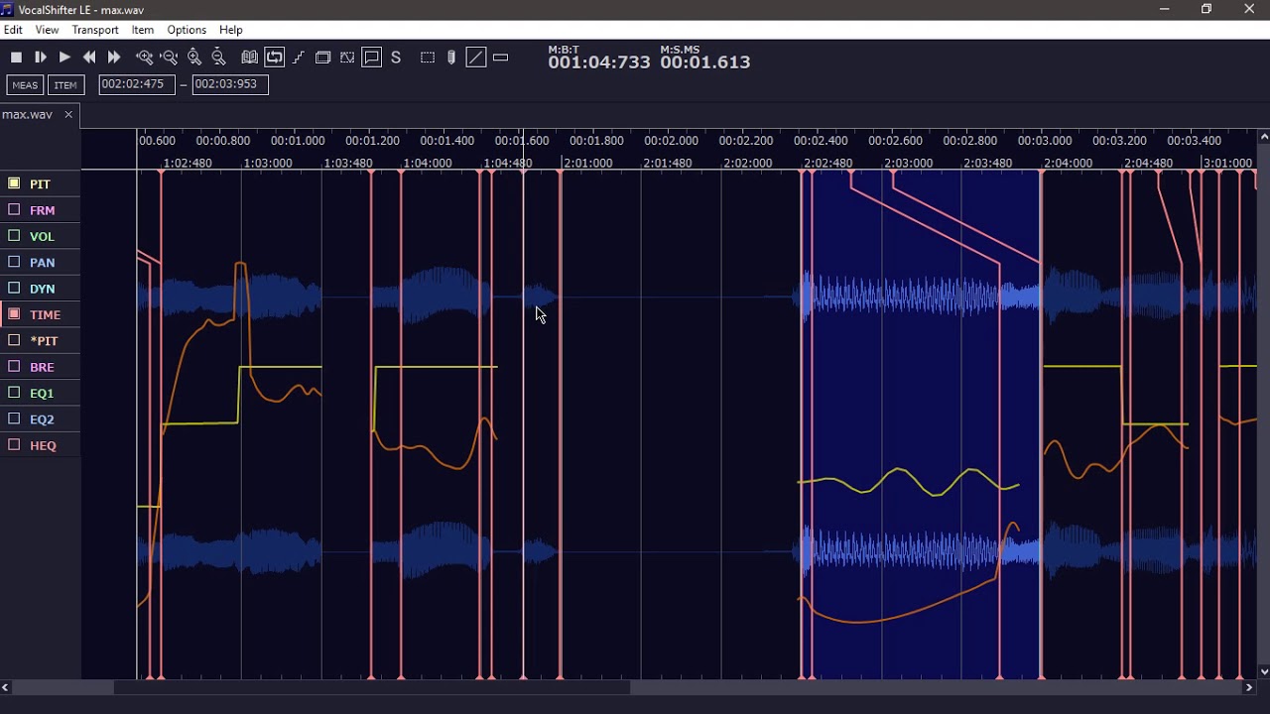Viewport: 1270px width, 714px height.
Task: Toggle the EQ1 parameter checkbox
Action: (x=14, y=393)
